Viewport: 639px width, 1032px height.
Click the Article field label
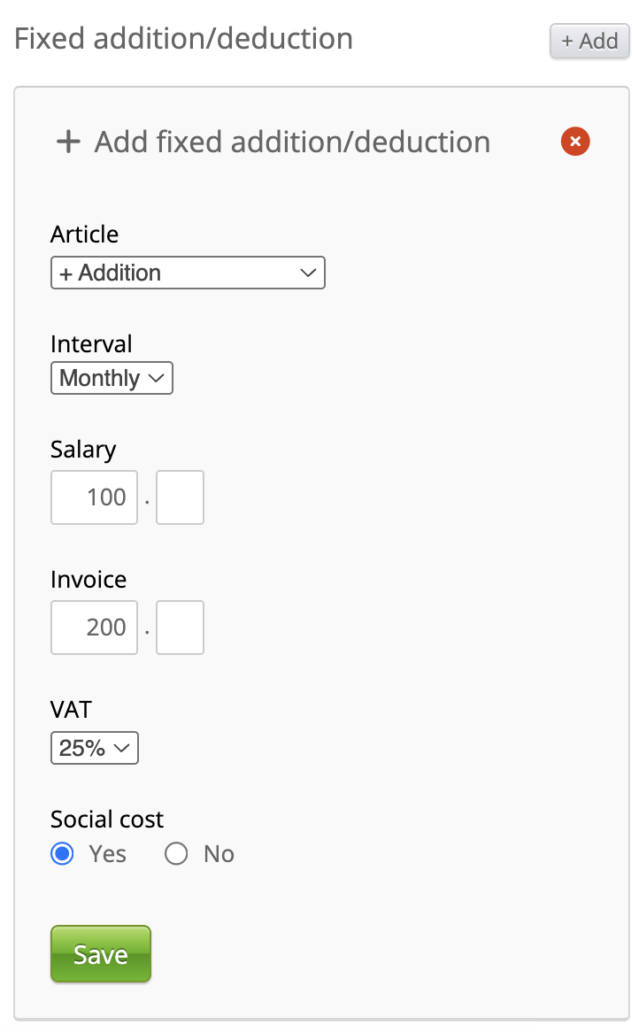coord(84,235)
